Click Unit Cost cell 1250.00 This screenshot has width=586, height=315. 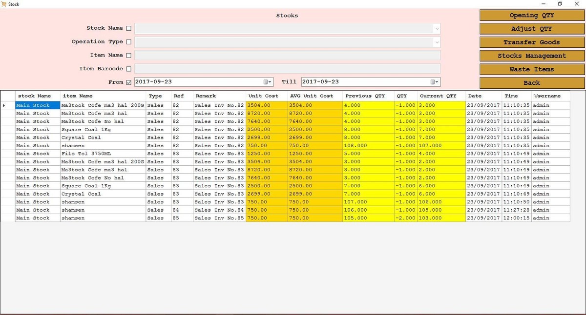(267, 154)
